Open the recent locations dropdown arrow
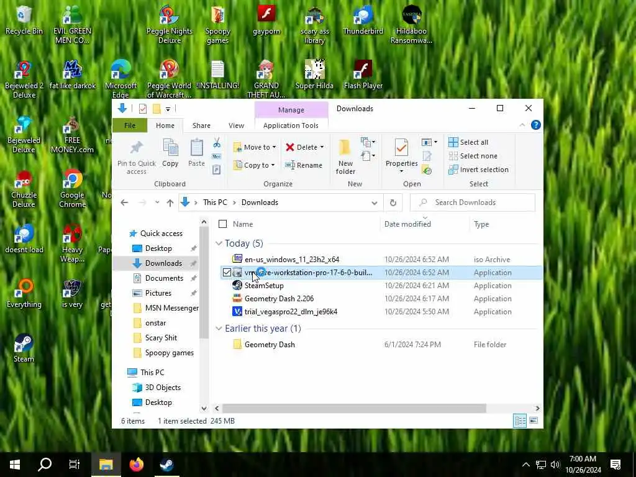Screen dimensions: 636x477 [157, 202]
